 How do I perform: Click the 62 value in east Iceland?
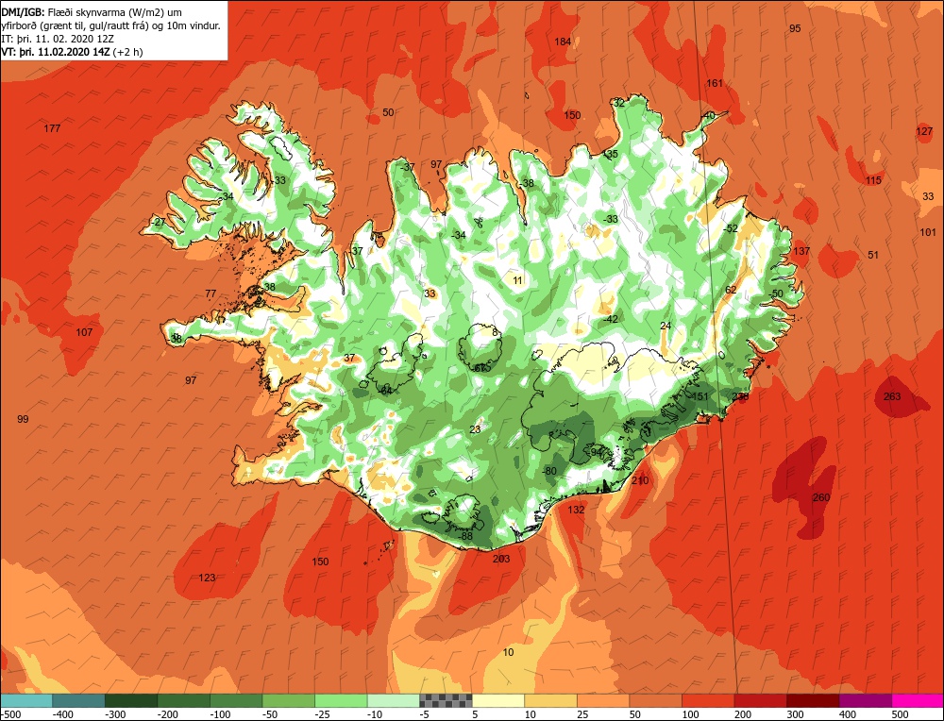point(731,290)
